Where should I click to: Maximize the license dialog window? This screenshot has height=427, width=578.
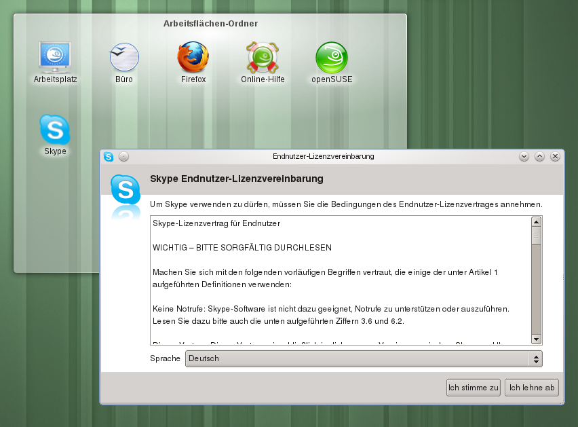click(539, 157)
